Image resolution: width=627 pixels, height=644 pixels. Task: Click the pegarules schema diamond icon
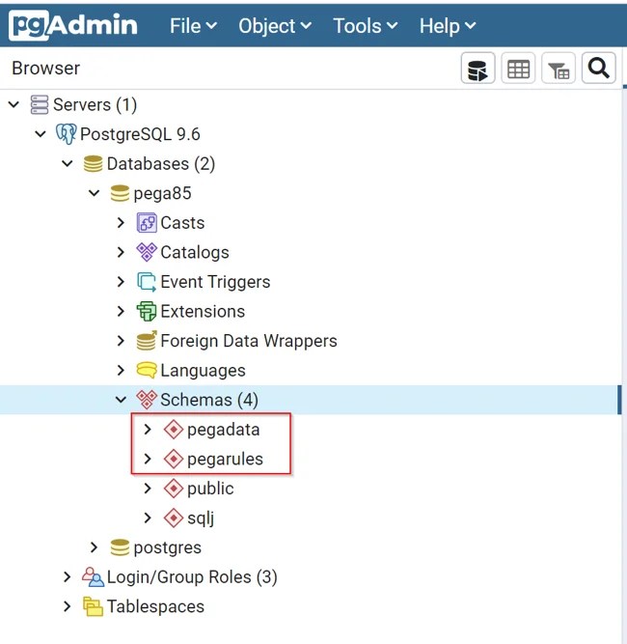[x=174, y=460]
